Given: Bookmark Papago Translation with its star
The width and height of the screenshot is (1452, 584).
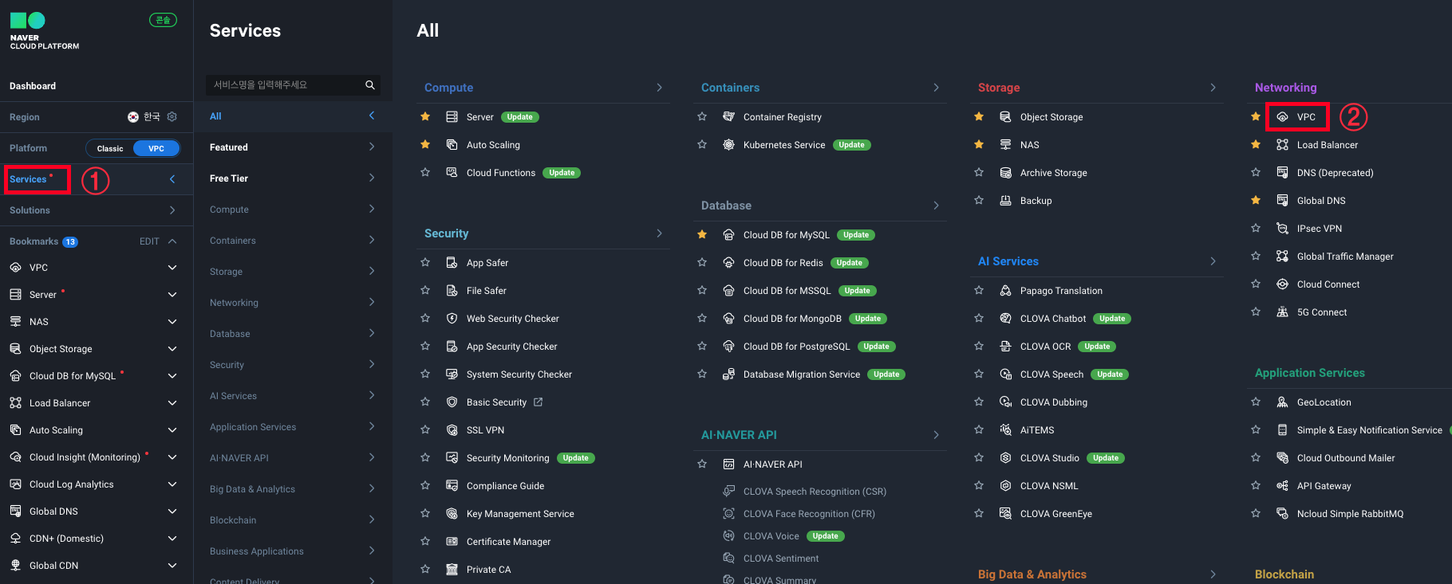Looking at the screenshot, I should pyautogui.click(x=979, y=291).
